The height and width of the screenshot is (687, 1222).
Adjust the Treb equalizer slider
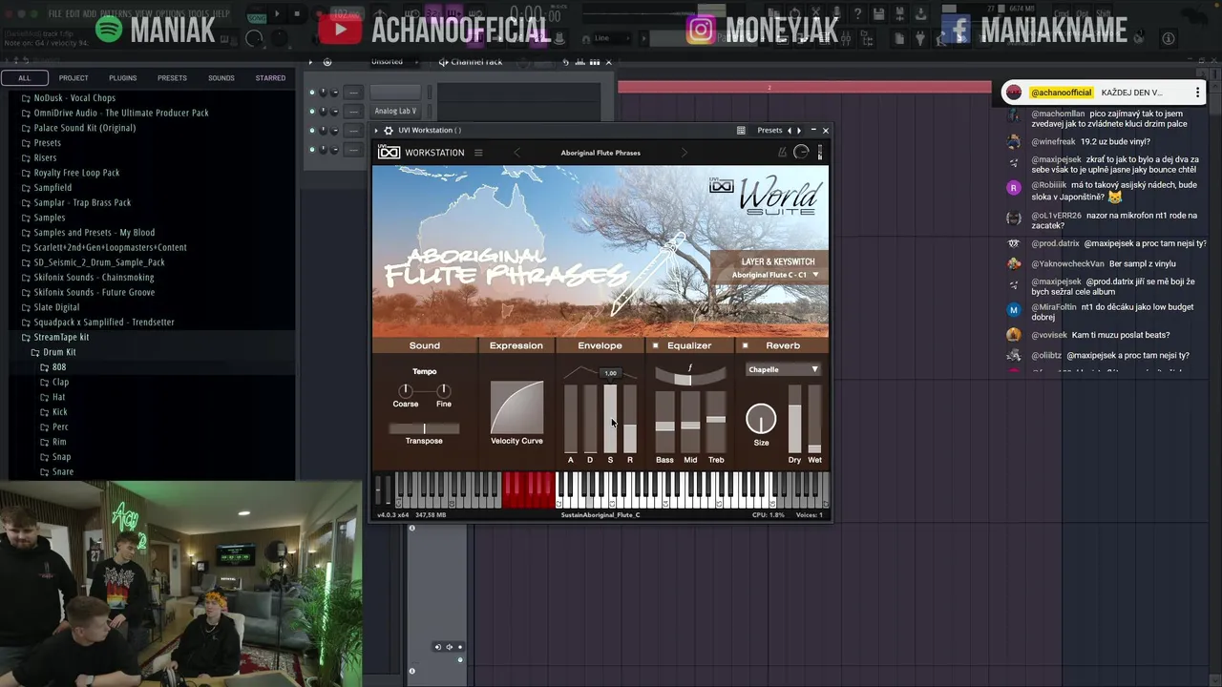coord(716,421)
